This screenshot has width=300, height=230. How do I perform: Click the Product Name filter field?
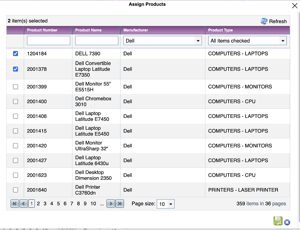pyautogui.click(x=96, y=41)
